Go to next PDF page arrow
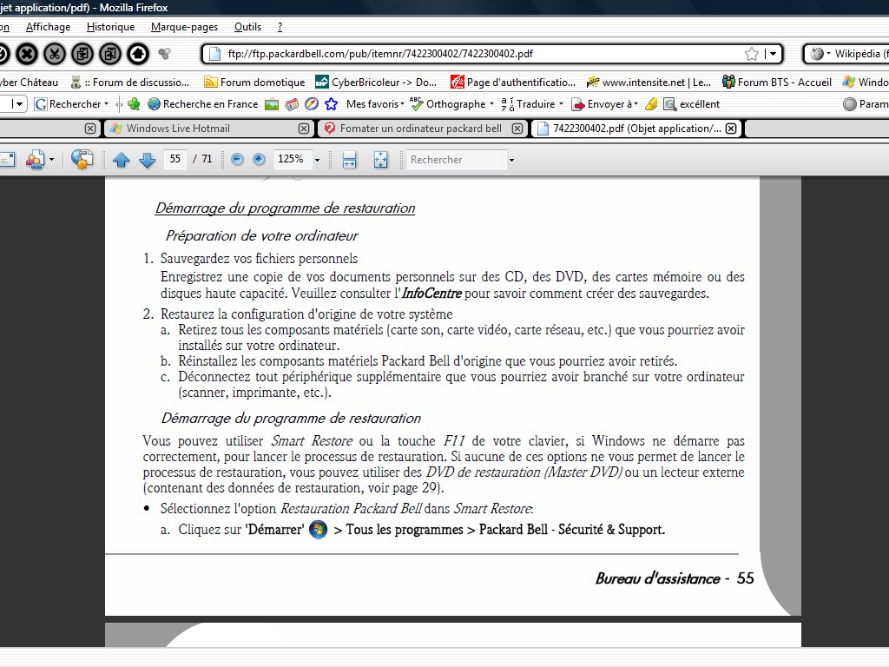Screen dimensions: 889x667 click(147, 160)
